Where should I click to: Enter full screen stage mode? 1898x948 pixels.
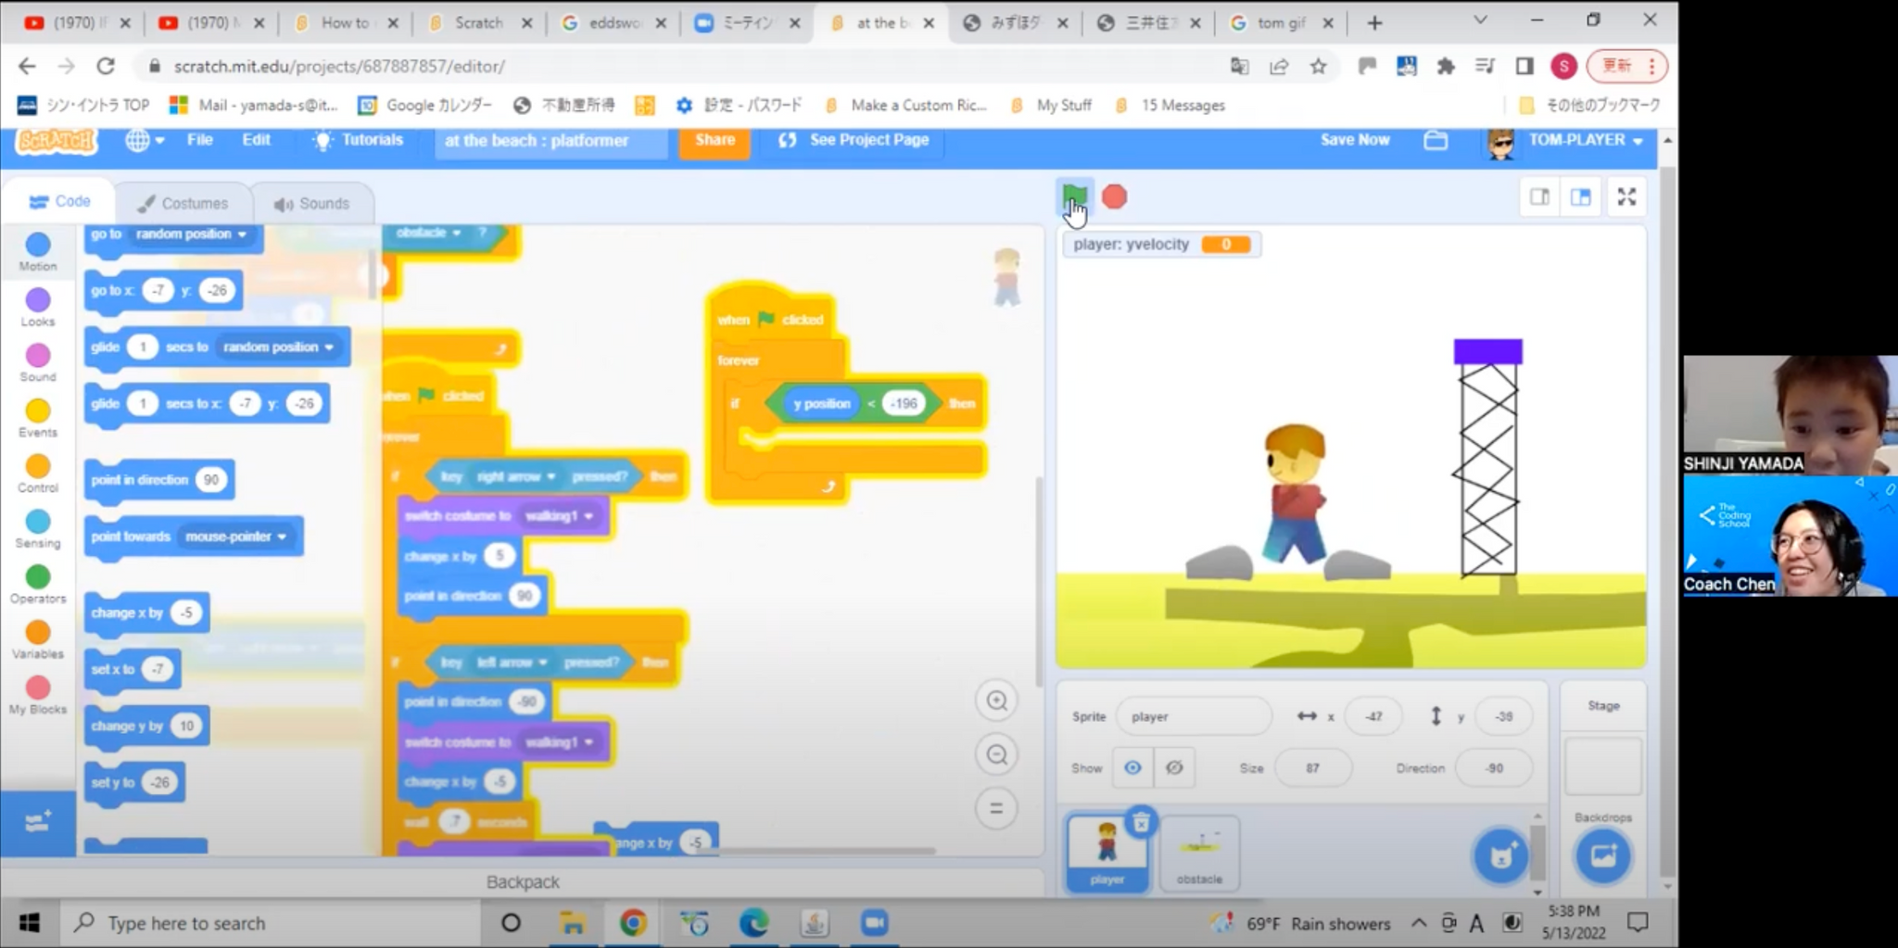[1626, 196]
